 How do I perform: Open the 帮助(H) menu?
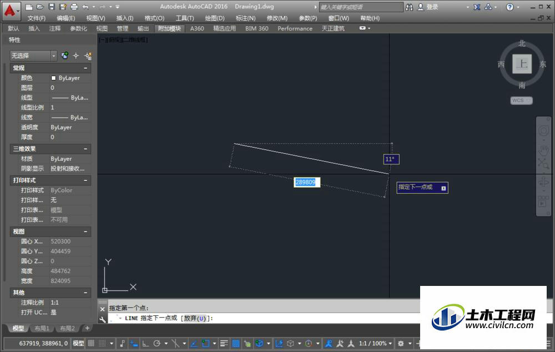coord(370,18)
